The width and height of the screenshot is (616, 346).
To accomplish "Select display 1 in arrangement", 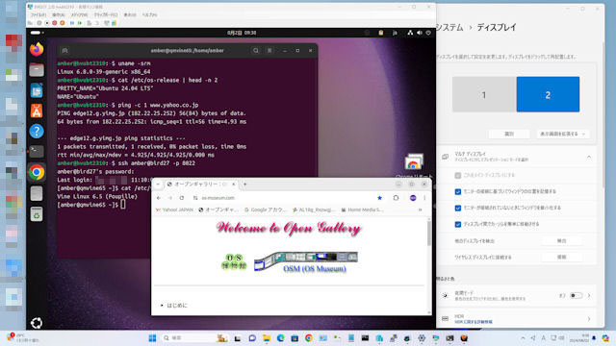I will coord(484,94).
